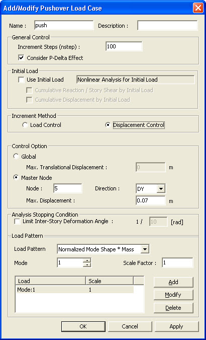Focus the Max. Displacement field
The image size is (206, 340).
[x=151, y=200]
